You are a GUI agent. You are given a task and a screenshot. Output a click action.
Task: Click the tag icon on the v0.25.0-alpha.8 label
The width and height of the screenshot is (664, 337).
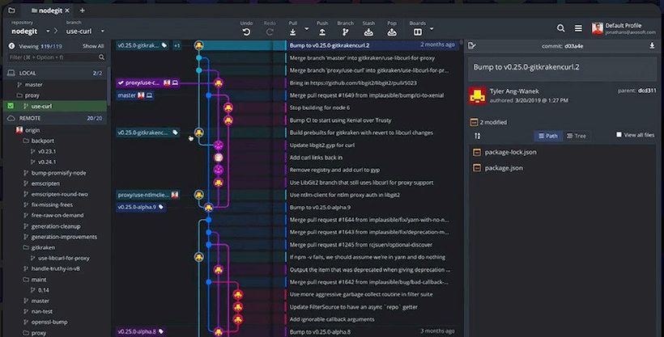point(161,331)
